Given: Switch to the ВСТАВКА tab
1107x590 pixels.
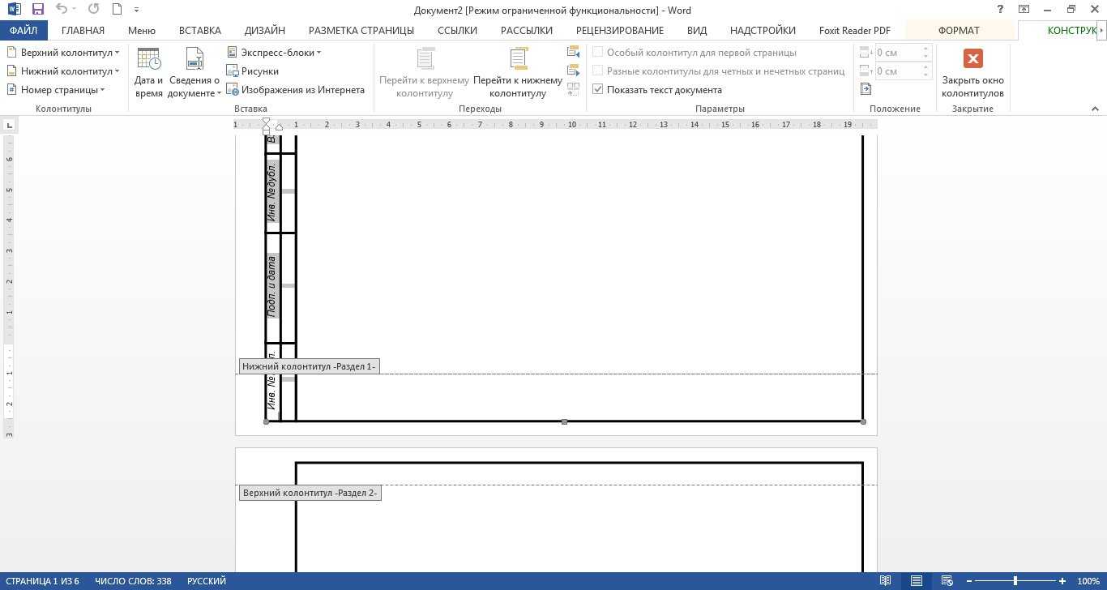Looking at the screenshot, I should (199, 30).
